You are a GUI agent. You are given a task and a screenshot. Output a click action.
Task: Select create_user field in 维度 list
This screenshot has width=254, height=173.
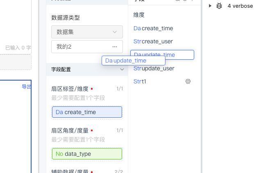(157, 41)
